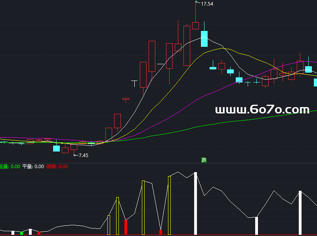317x236 pixels.
Task: Click the green 跌 signal marker
Action: (204, 160)
